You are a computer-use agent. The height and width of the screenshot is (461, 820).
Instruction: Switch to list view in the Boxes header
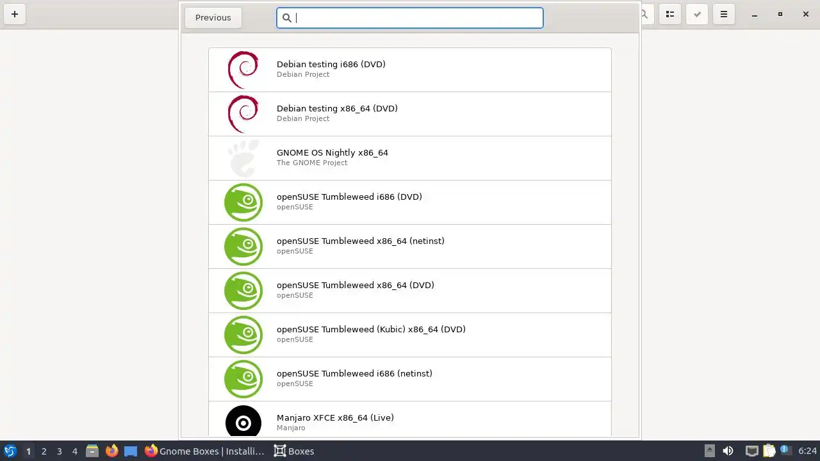tap(670, 14)
